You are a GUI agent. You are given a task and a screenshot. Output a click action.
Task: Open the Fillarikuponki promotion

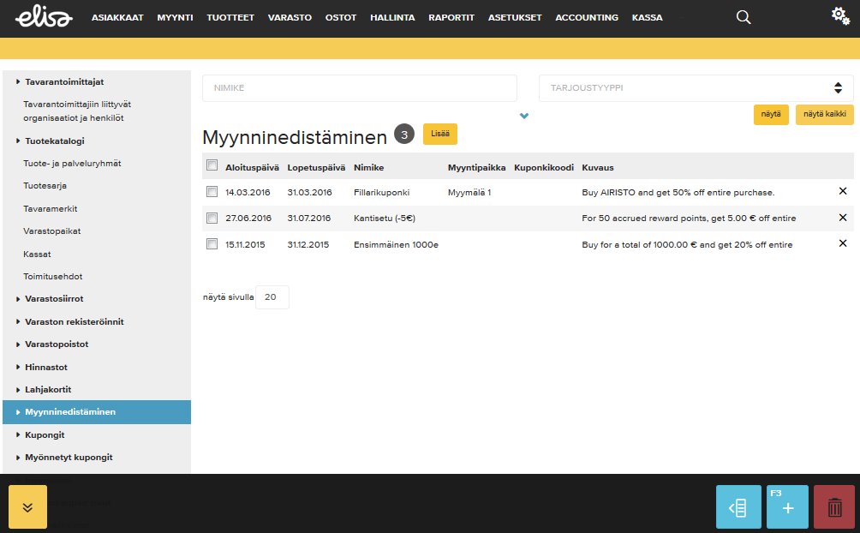382,192
